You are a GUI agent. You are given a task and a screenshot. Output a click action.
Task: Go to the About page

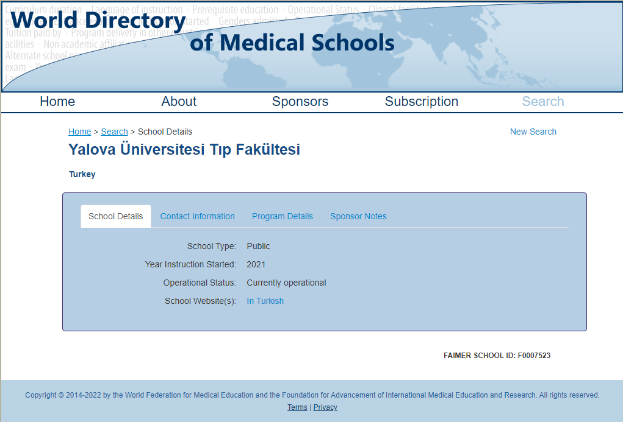(x=179, y=102)
